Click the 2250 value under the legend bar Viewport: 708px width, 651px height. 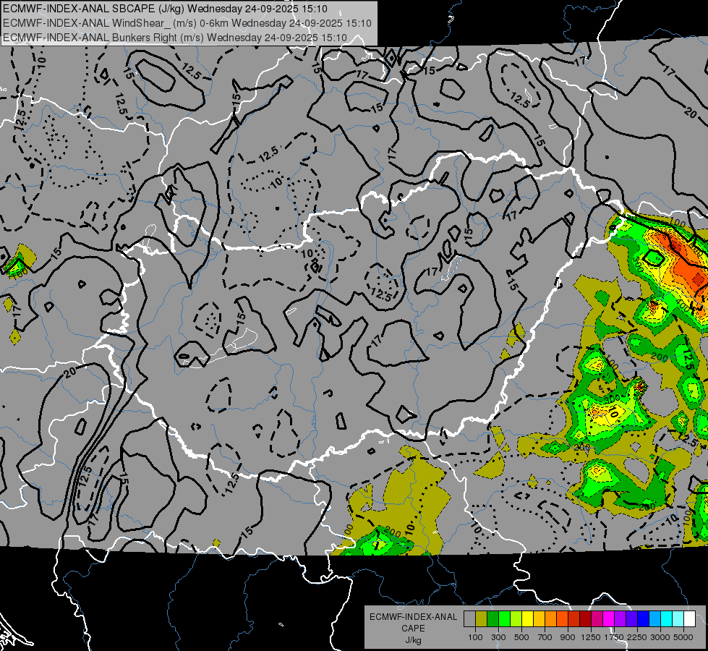coord(637,637)
